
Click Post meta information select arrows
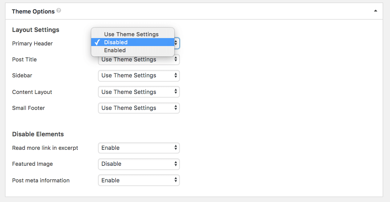[176, 180]
